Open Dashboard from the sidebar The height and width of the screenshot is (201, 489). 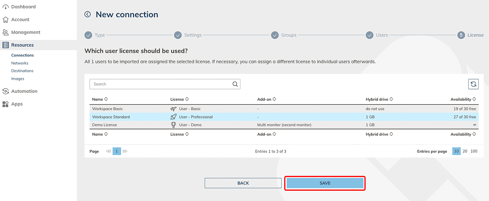[23, 7]
